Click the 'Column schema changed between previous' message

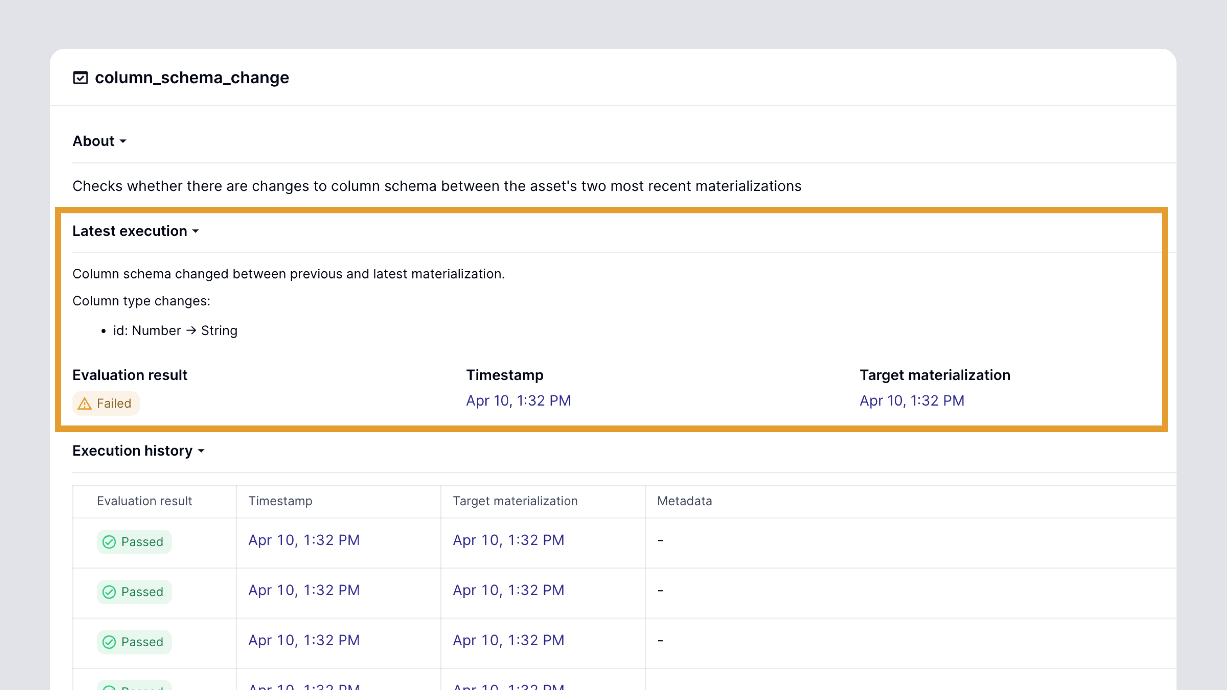pyautogui.click(x=288, y=274)
